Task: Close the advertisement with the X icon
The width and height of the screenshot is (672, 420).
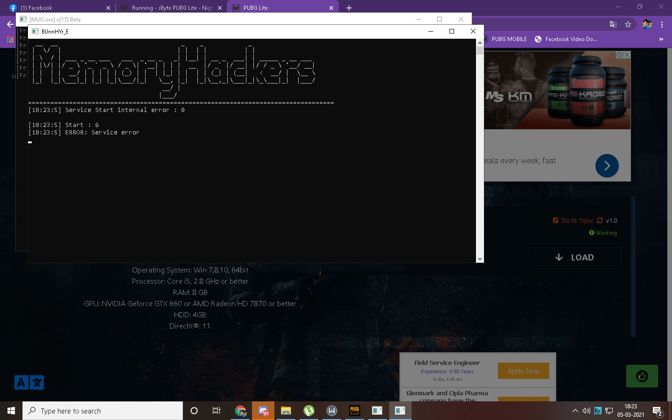Action: pos(627,55)
